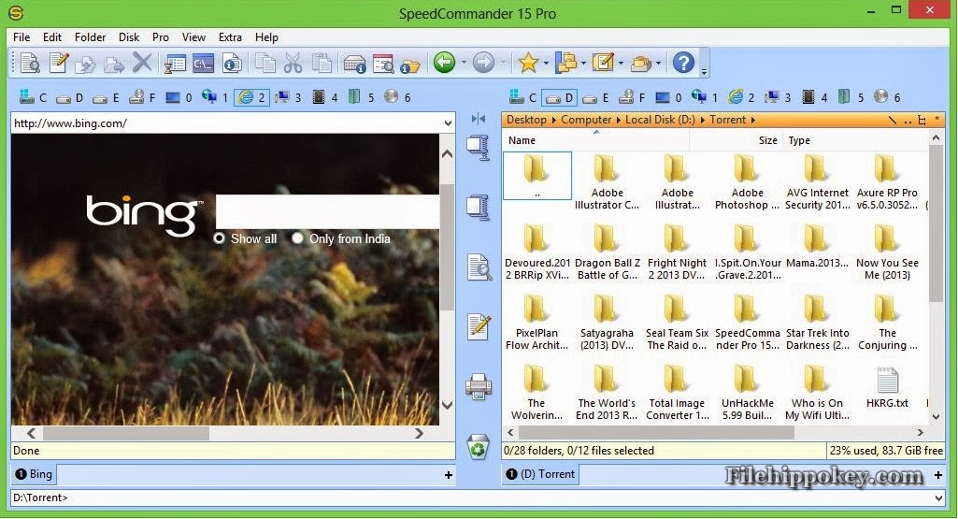Click the Paste clipboard icon
The width and height of the screenshot is (958, 519).
pos(322,63)
